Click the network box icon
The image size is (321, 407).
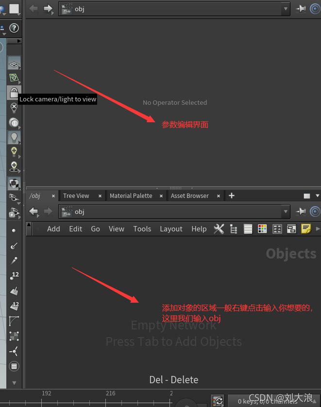[291, 229]
